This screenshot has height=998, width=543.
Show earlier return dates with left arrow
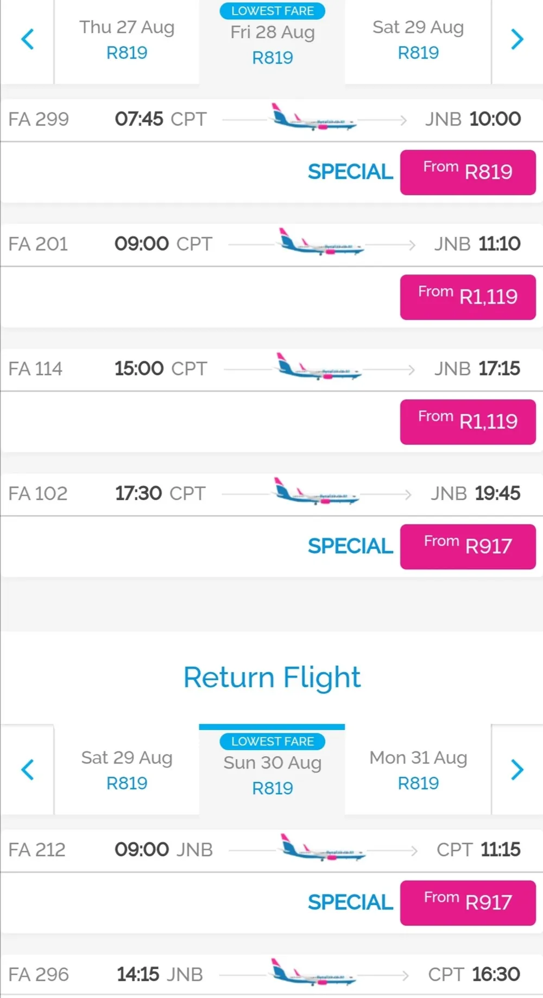pos(27,769)
